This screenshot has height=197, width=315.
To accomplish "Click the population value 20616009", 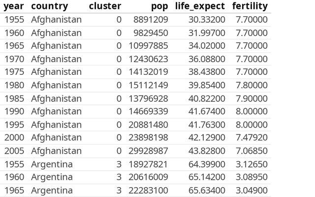I will pos(150,177).
